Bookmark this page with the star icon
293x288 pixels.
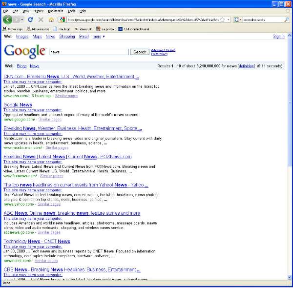[222, 20]
